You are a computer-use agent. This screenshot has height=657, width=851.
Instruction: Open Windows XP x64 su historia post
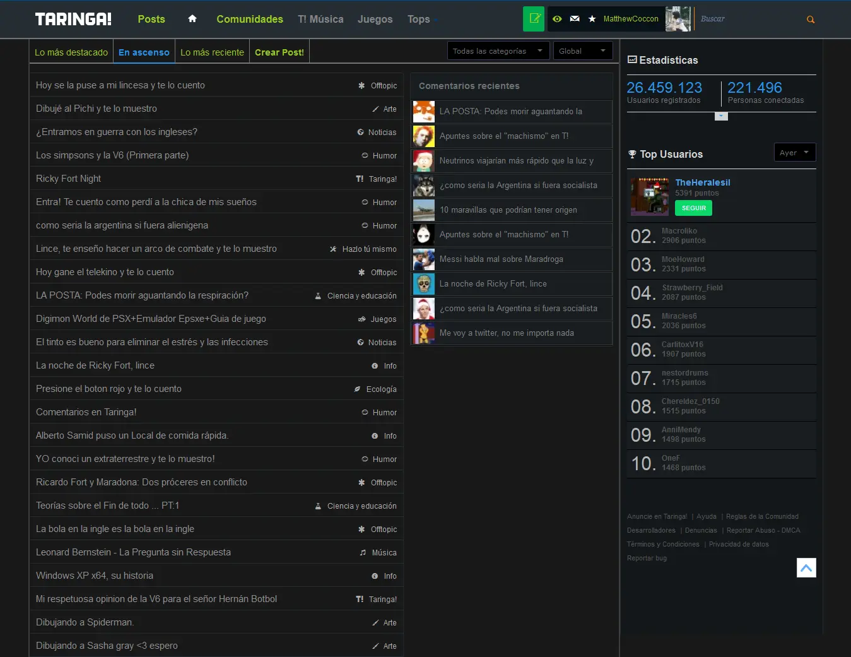95,576
